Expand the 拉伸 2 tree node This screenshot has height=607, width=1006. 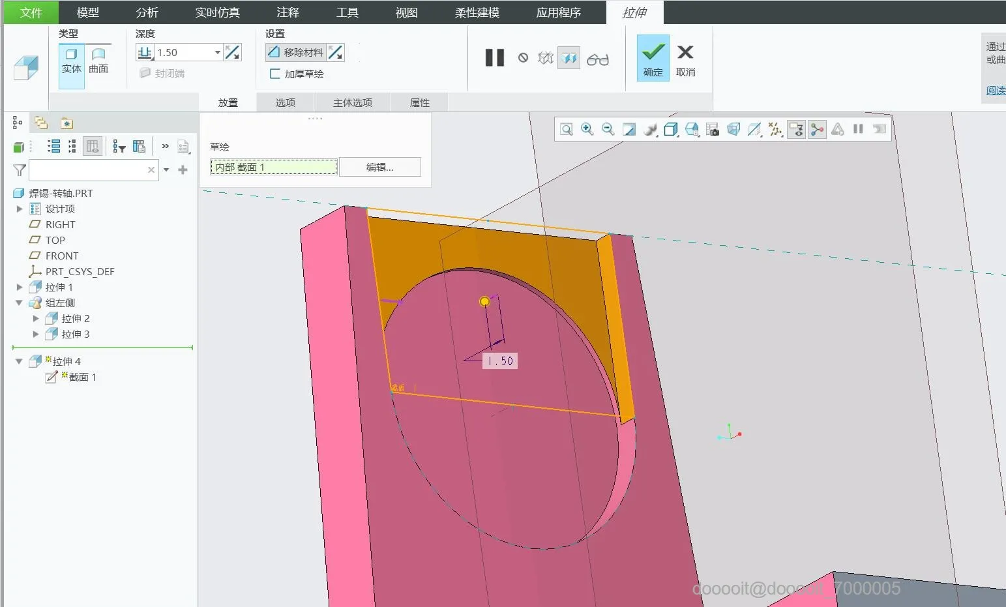tap(36, 319)
